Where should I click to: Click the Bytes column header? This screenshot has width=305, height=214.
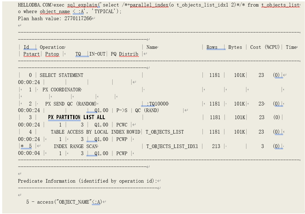click(235, 47)
